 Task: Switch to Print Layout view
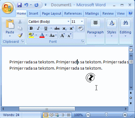coord(46,115)
